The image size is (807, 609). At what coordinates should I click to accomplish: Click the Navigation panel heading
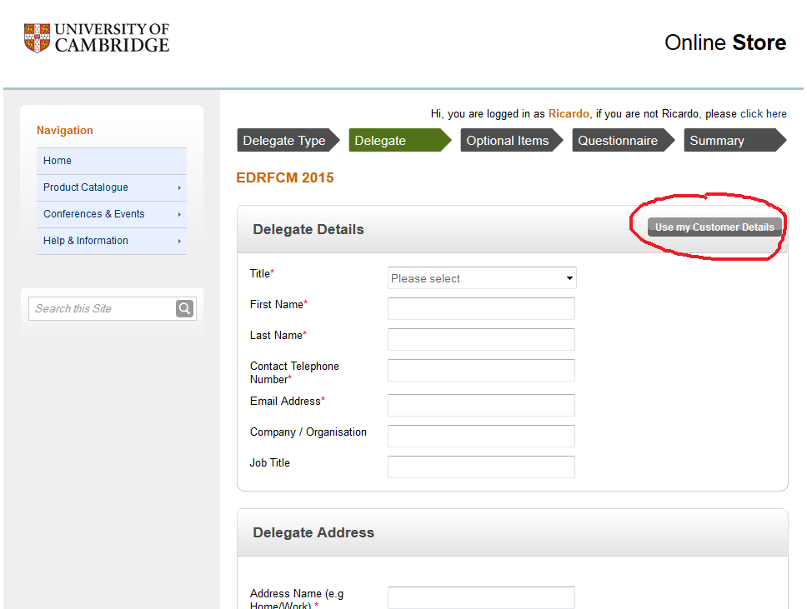coord(65,130)
